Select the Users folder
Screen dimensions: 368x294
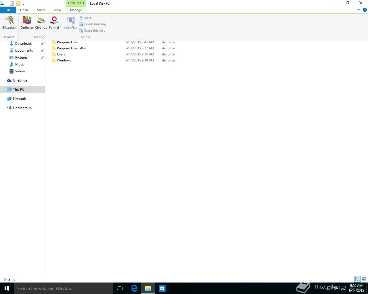[61, 54]
